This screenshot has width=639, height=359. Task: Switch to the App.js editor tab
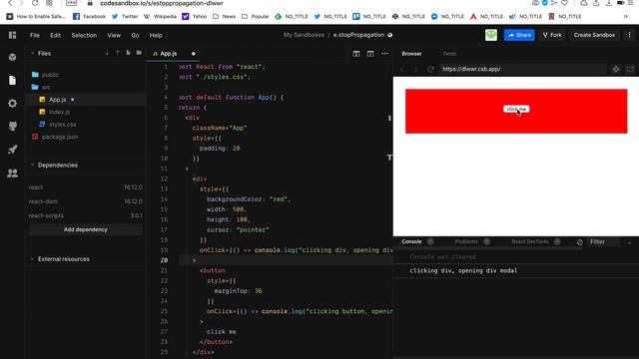point(169,53)
